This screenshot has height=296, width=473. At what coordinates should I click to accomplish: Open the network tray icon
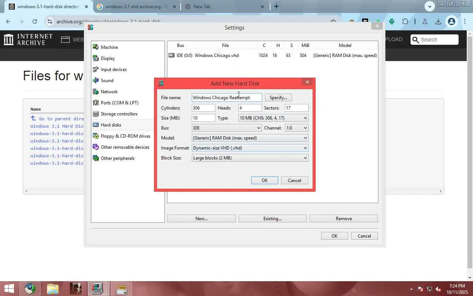429,289
